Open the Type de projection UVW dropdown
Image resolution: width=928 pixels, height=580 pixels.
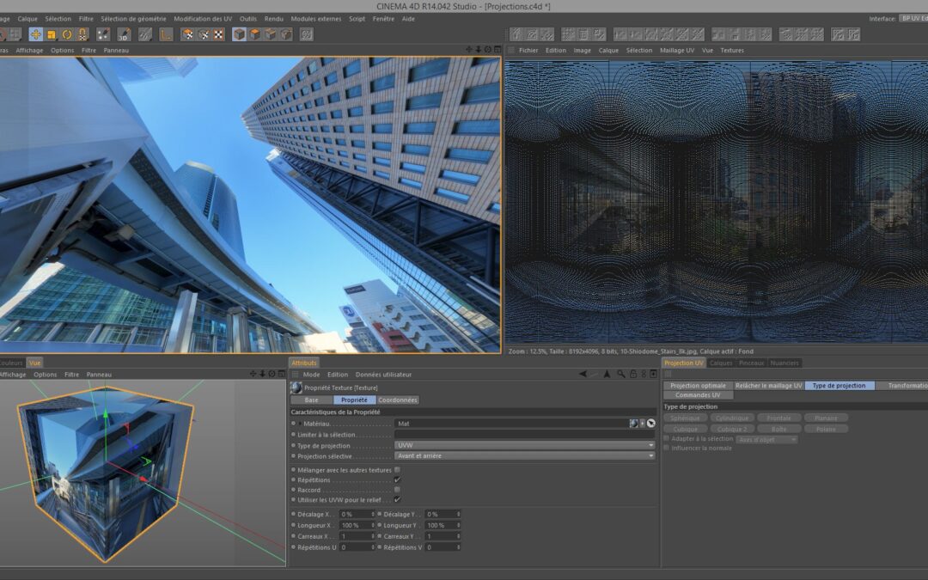tap(524, 446)
